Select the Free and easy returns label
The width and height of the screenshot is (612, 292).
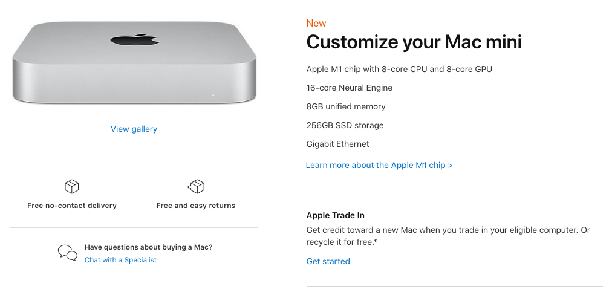pos(196,206)
